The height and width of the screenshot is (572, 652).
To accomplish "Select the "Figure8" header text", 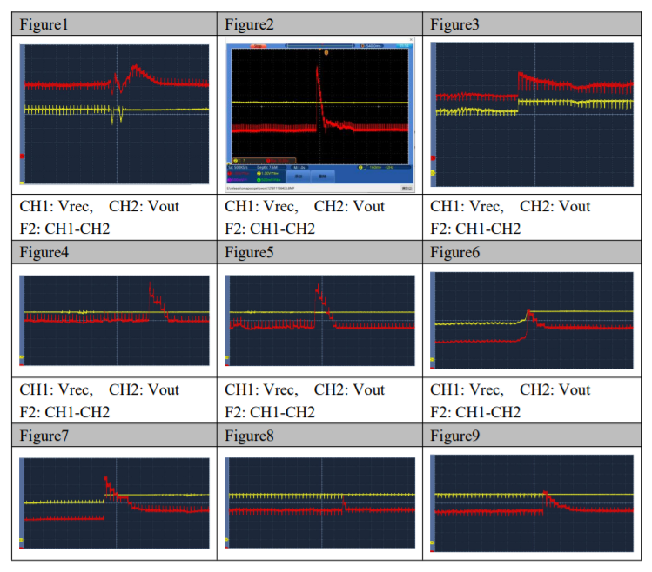I will (x=249, y=436).
